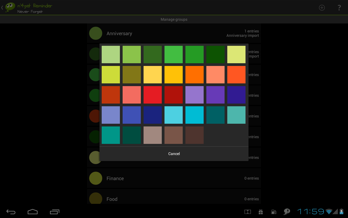Tap the gift notification icon in status bar

(261, 212)
